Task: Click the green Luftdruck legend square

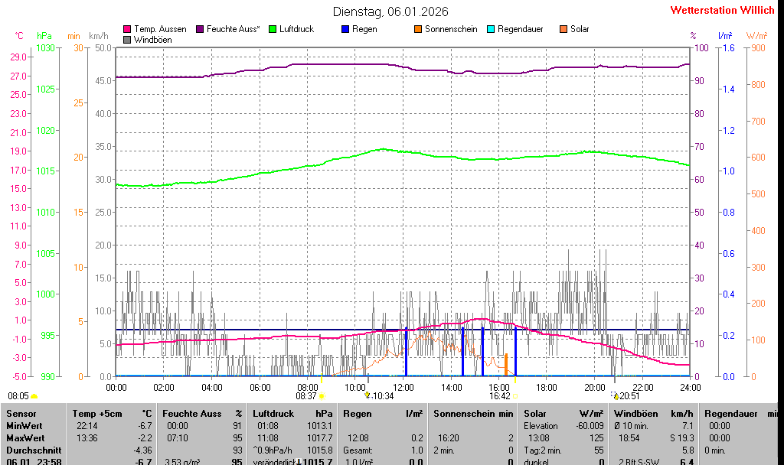Action: (x=273, y=29)
